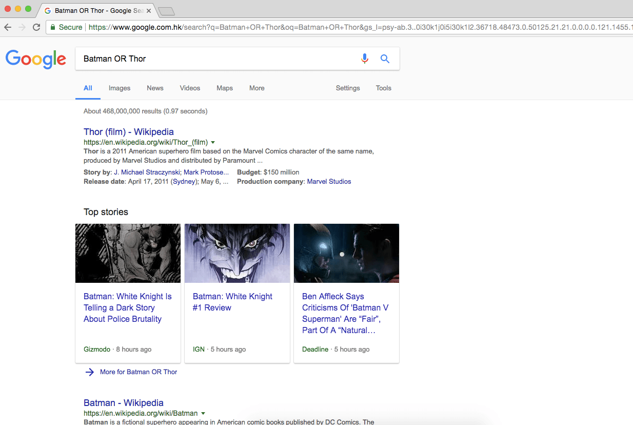Screen dimensions: 633x425
Task: Switch to the News results tab
Action: (155, 88)
